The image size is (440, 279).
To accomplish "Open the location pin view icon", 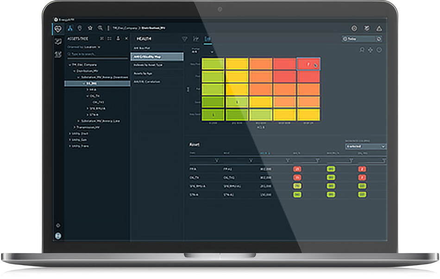I will click(80, 28).
